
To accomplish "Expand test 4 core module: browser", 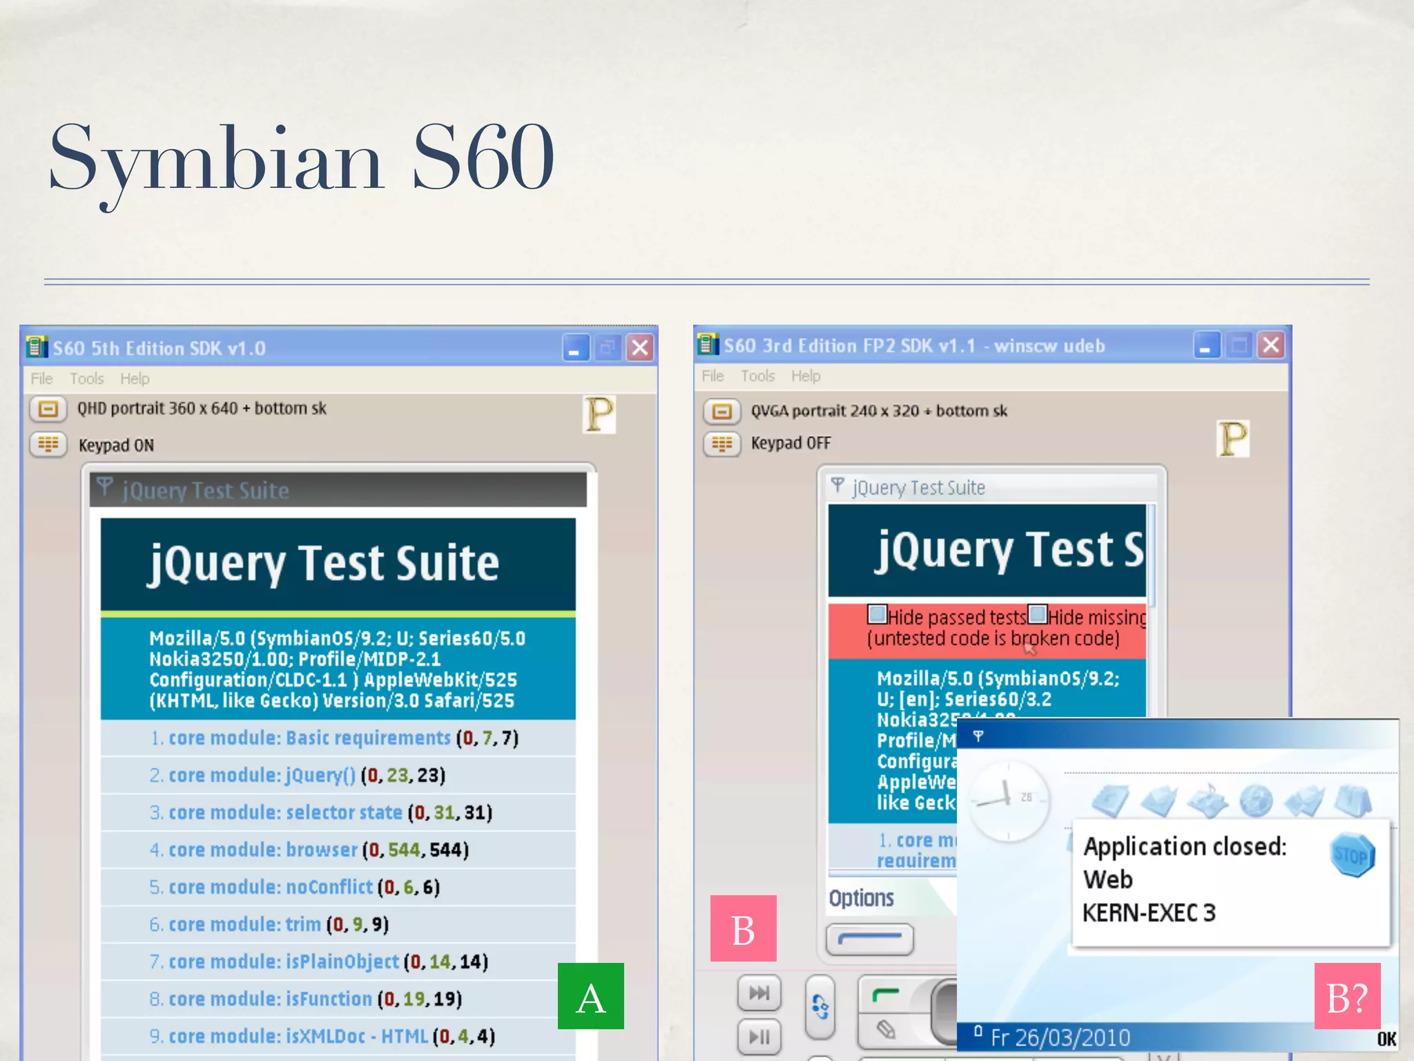I will pyautogui.click(x=263, y=850).
